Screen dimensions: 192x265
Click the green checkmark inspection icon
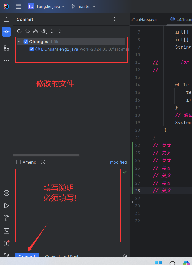[125, 172]
